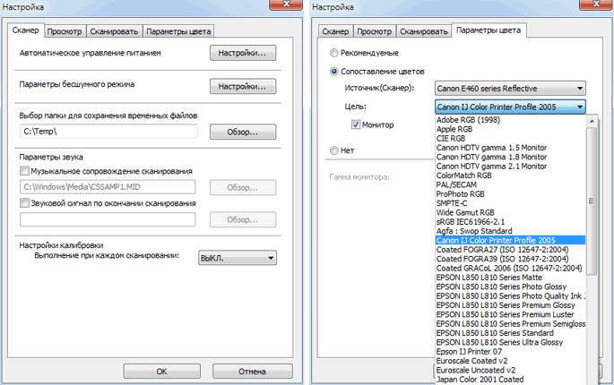The width and height of the screenshot is (614, 385).
Task: Enable Звуковой сигнал по окончании сканирования checkbox
Action: (24, 203)
